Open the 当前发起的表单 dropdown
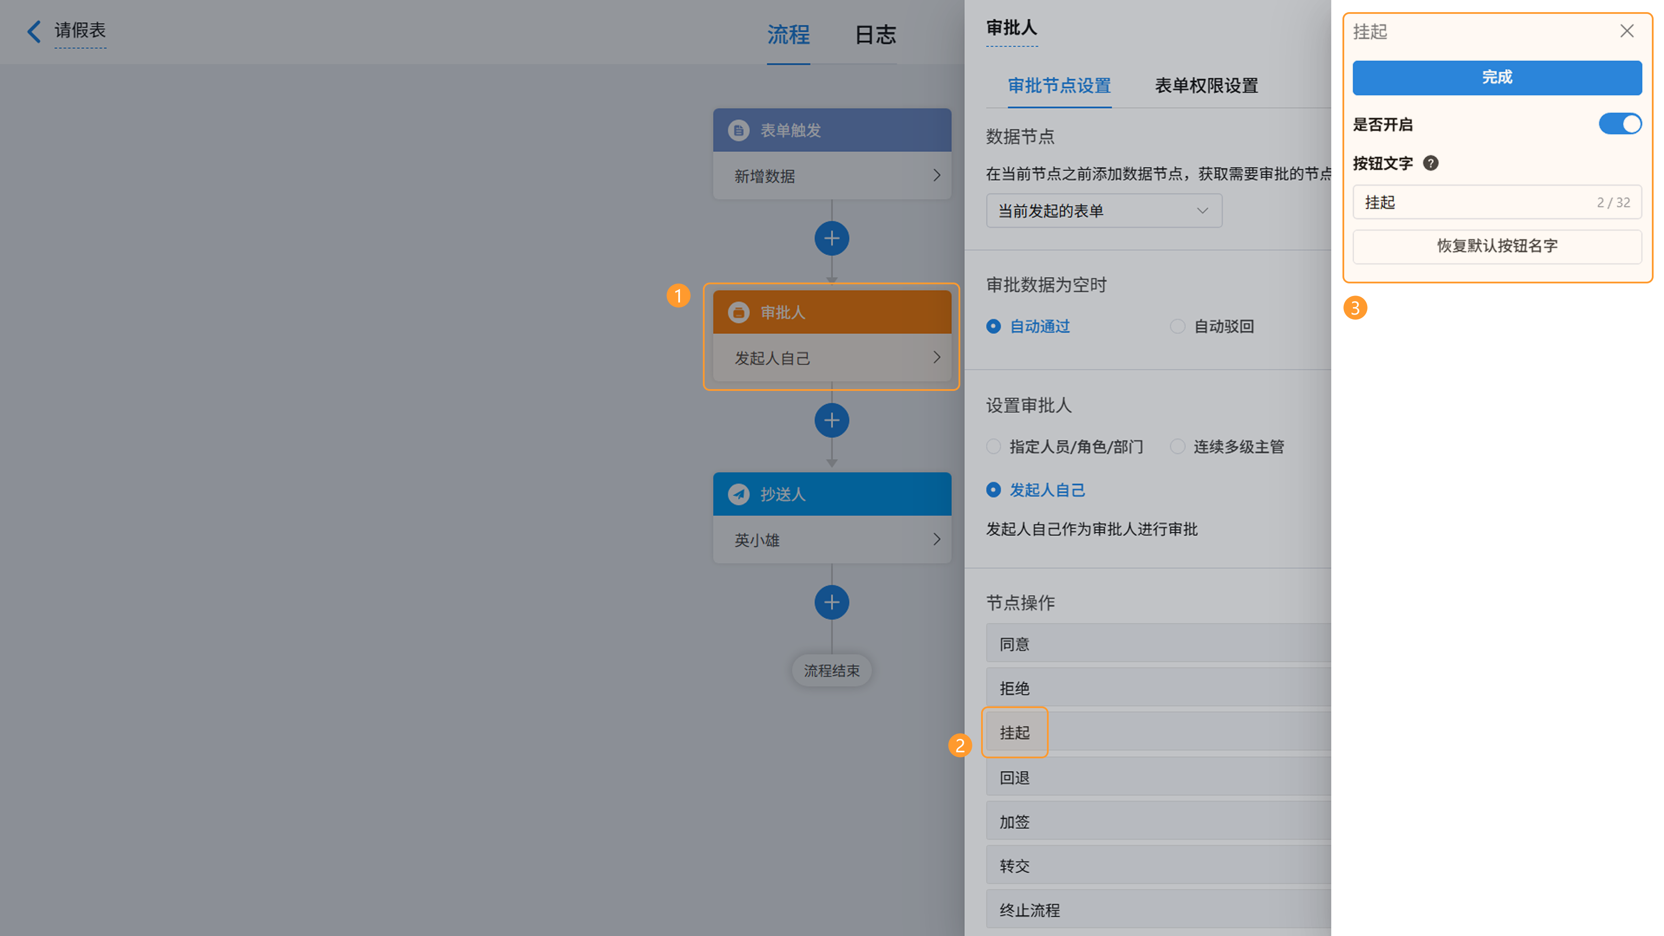Viewport: 1664px width, 936px height. tap(1103, 211)
